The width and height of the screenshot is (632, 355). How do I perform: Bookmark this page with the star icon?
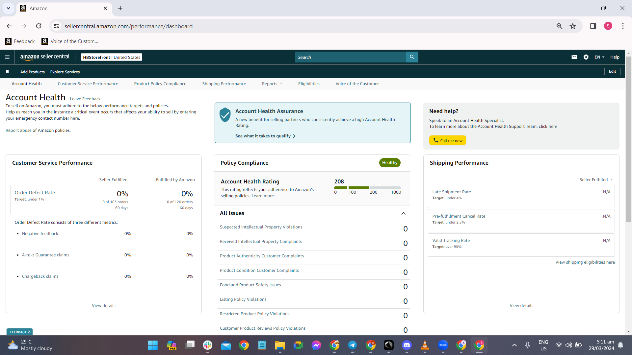coord(573,26)
